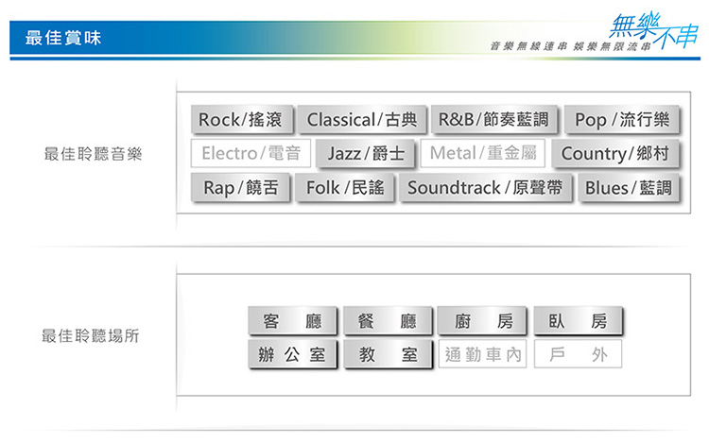Enable the 通勤車內 place tag

(x=482, y=354)
